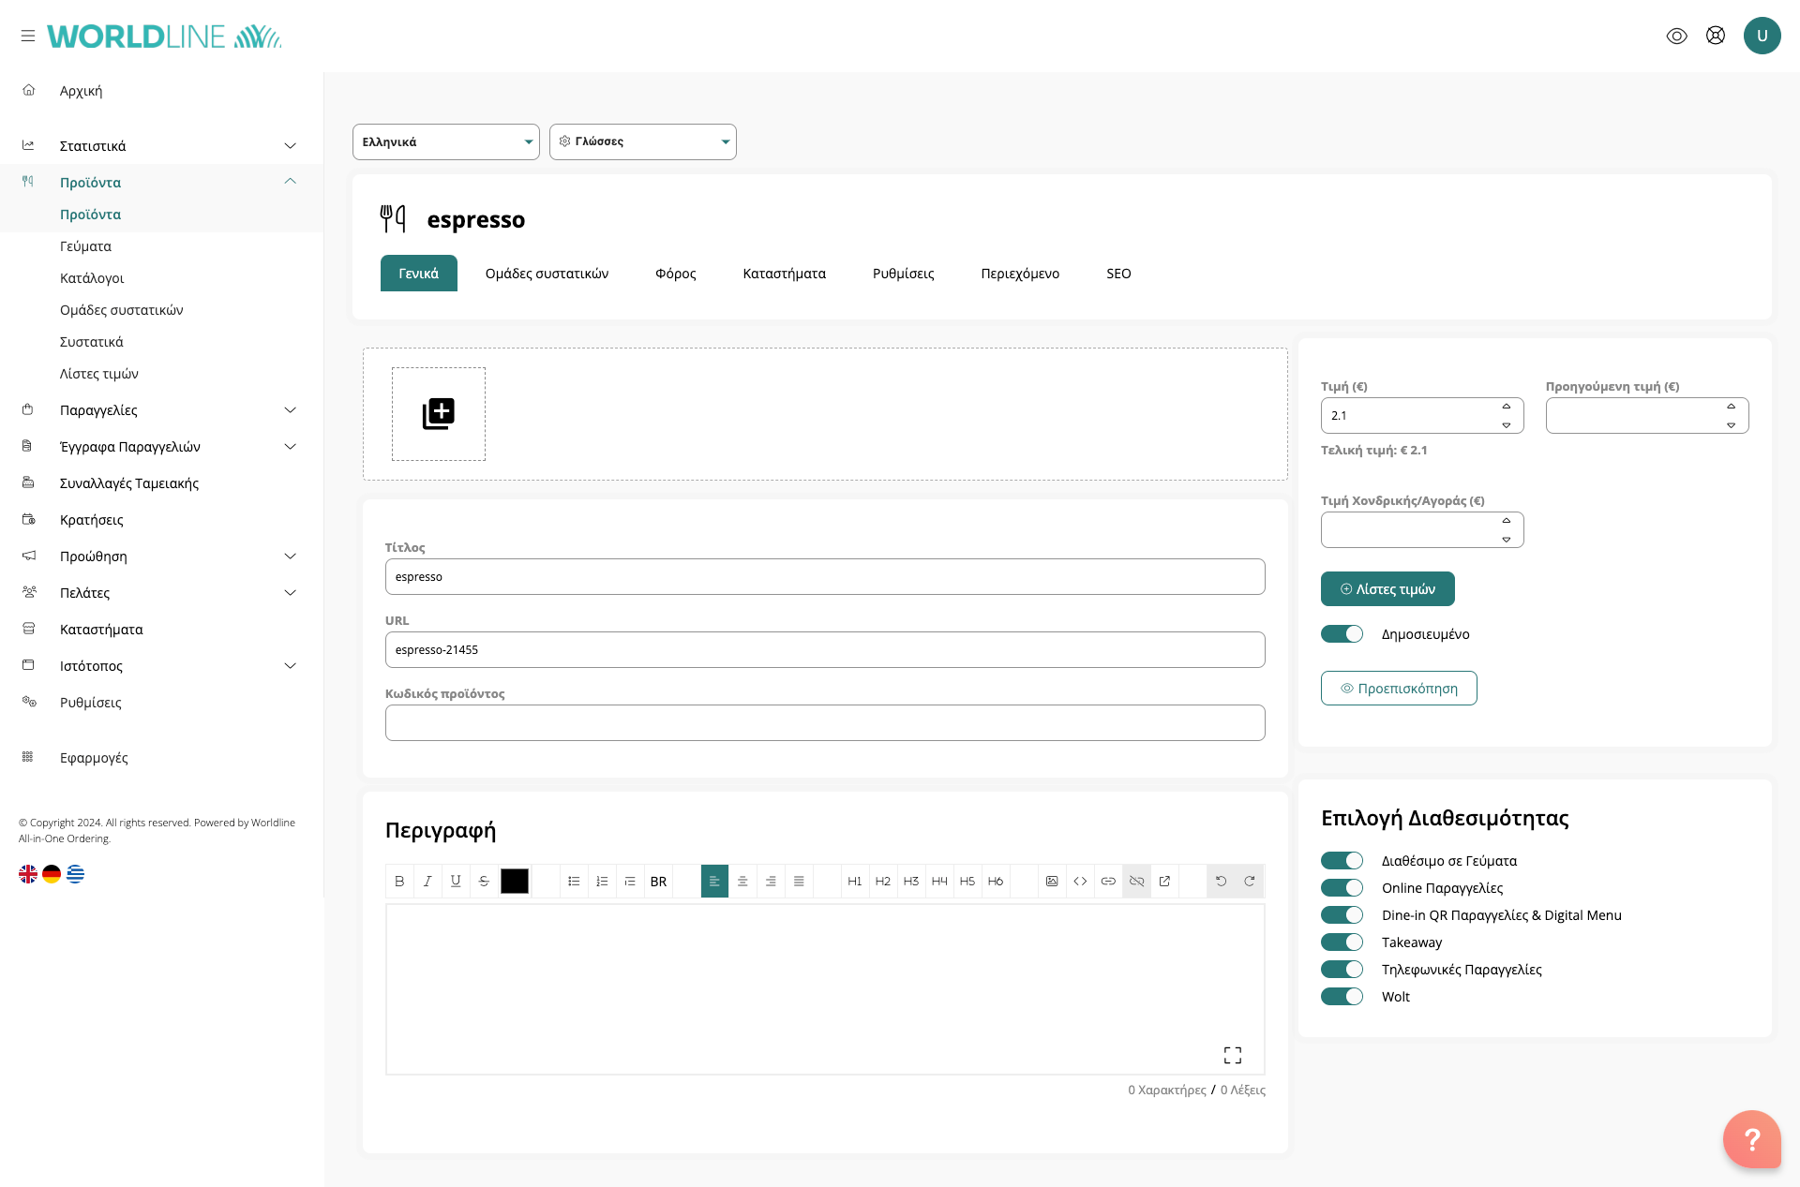Click the add image plus icon
The width and height of the screenshot is (1800, 1187).
coord(438,413)
